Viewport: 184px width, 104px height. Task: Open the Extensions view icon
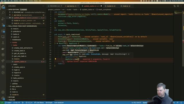(x=3, y=31)
